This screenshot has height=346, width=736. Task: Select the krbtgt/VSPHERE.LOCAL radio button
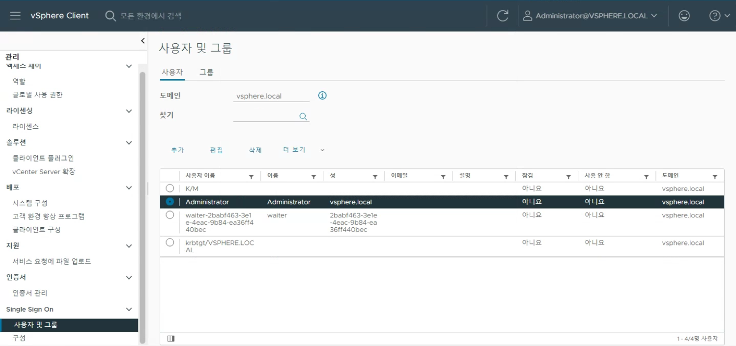pyautogui.click(x=170, y=242)
